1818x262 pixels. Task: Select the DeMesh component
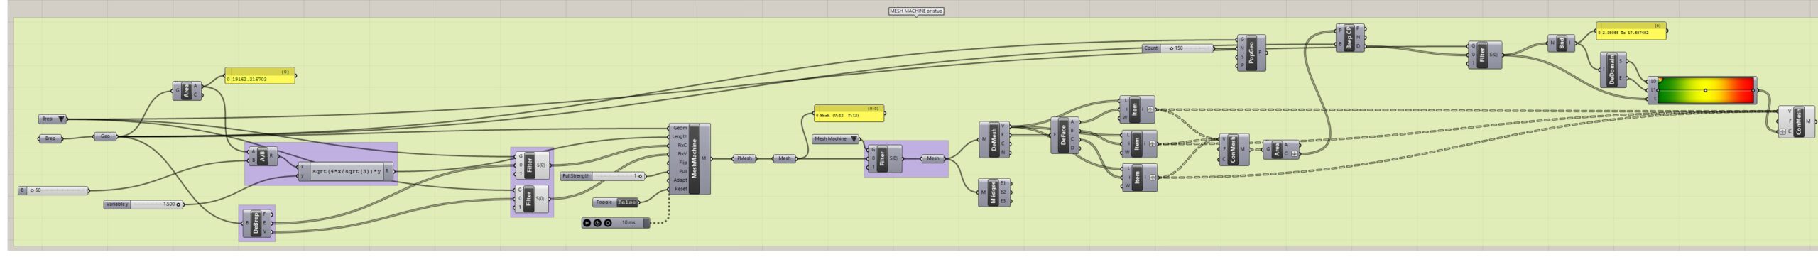pyautogui.click(x=994, y=139)
